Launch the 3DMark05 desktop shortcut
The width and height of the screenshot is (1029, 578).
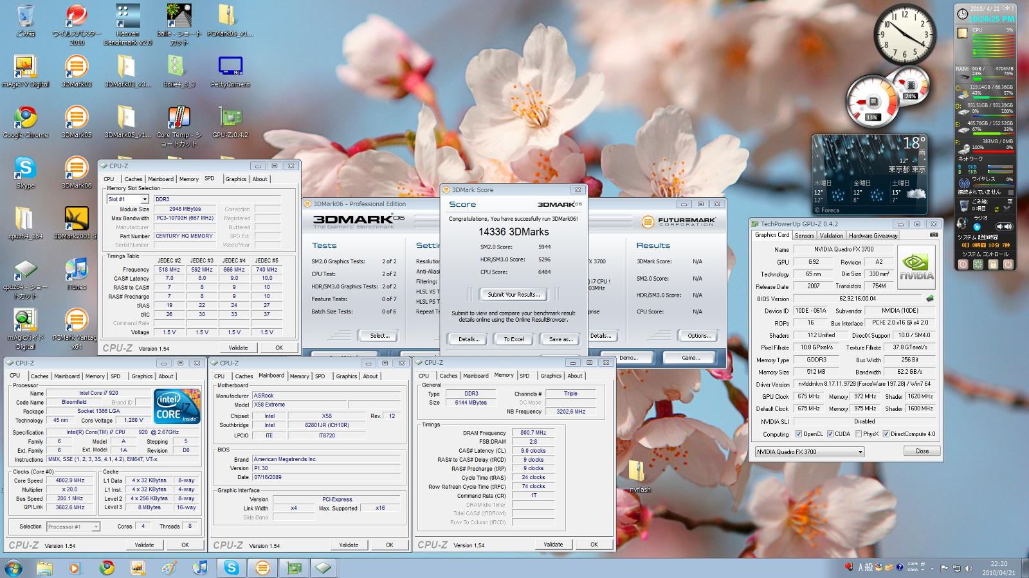(76, 122)
